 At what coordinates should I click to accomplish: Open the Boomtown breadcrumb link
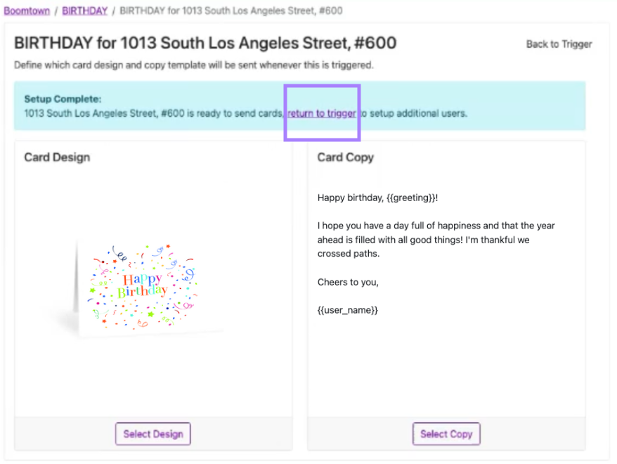(26, 11)
